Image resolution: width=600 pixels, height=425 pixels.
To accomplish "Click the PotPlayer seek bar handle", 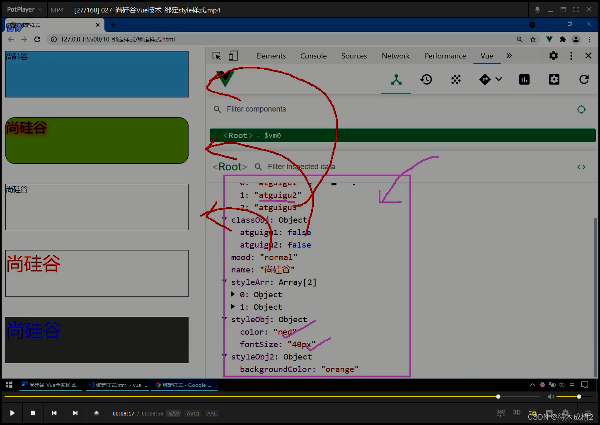I will [498, 396].
